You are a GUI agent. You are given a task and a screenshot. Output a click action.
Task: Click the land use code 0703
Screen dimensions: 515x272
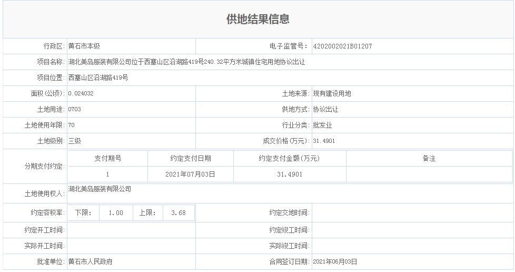click(75, 110)
